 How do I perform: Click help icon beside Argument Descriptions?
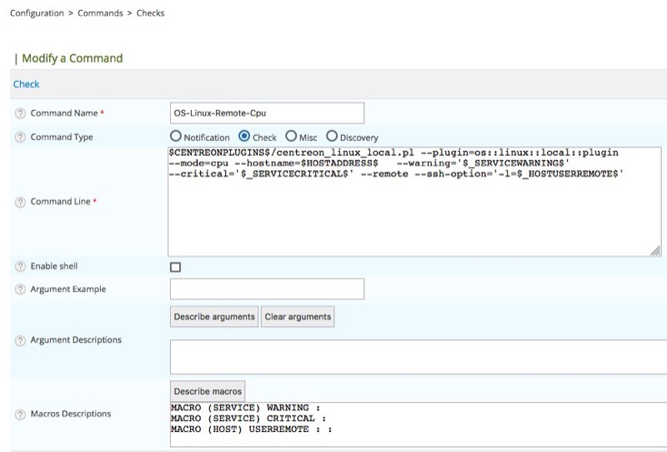(x=19, y=340)
